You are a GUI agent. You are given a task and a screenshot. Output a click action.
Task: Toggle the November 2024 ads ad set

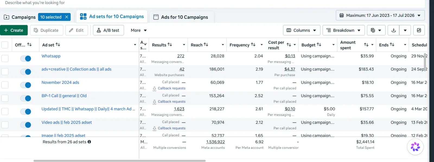click(26, 85)
